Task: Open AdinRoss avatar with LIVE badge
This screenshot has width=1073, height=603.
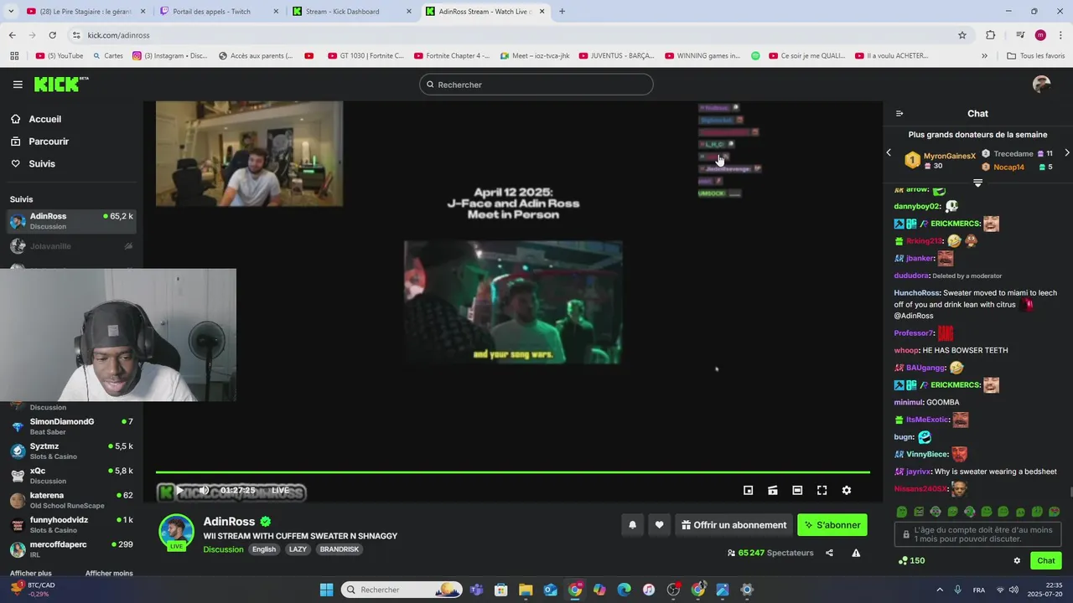Action: pyautogui.click(x=176, y=533)
